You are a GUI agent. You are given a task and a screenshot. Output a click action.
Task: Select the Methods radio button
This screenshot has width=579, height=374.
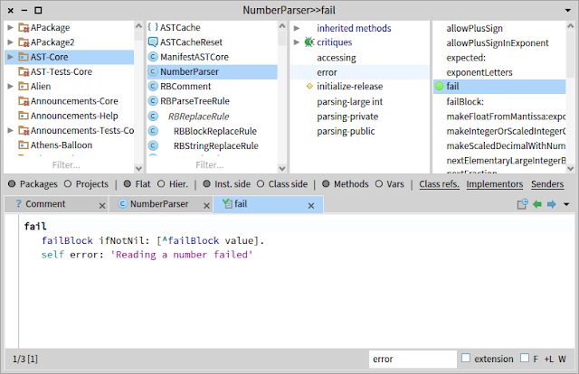point(326,183)
